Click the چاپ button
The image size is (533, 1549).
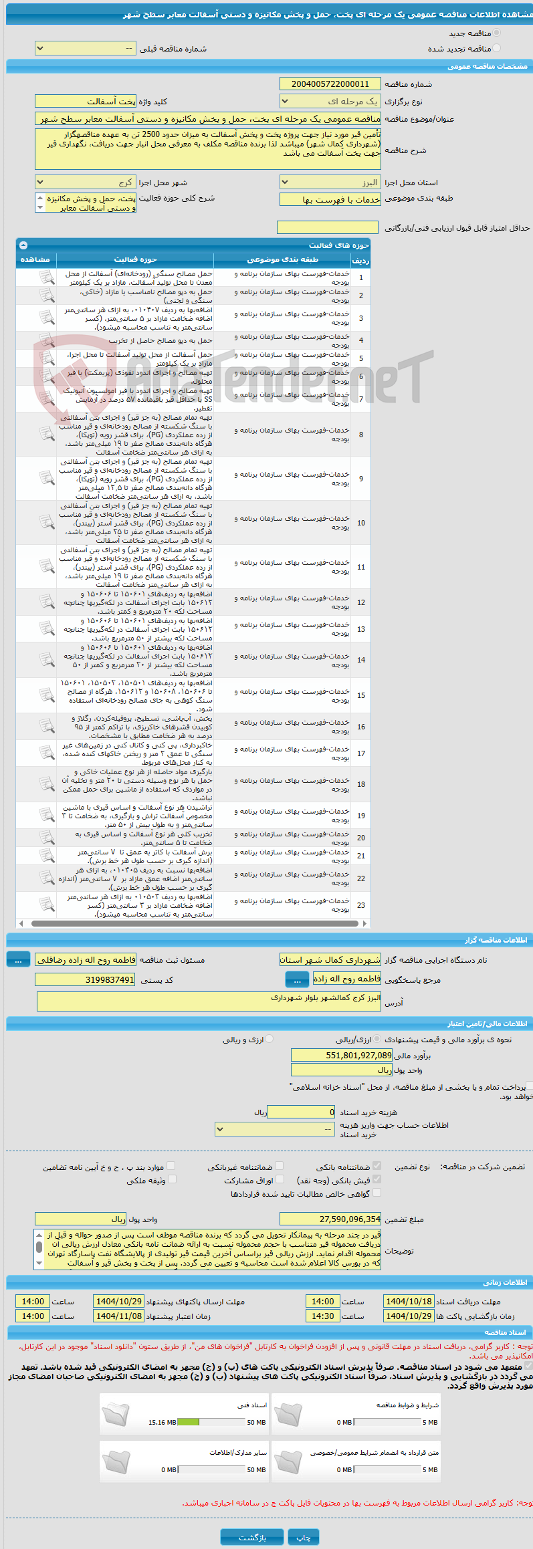304,1538
